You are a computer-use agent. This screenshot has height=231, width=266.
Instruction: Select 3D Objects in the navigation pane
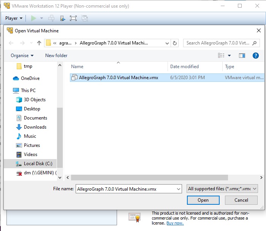(35, 100)
